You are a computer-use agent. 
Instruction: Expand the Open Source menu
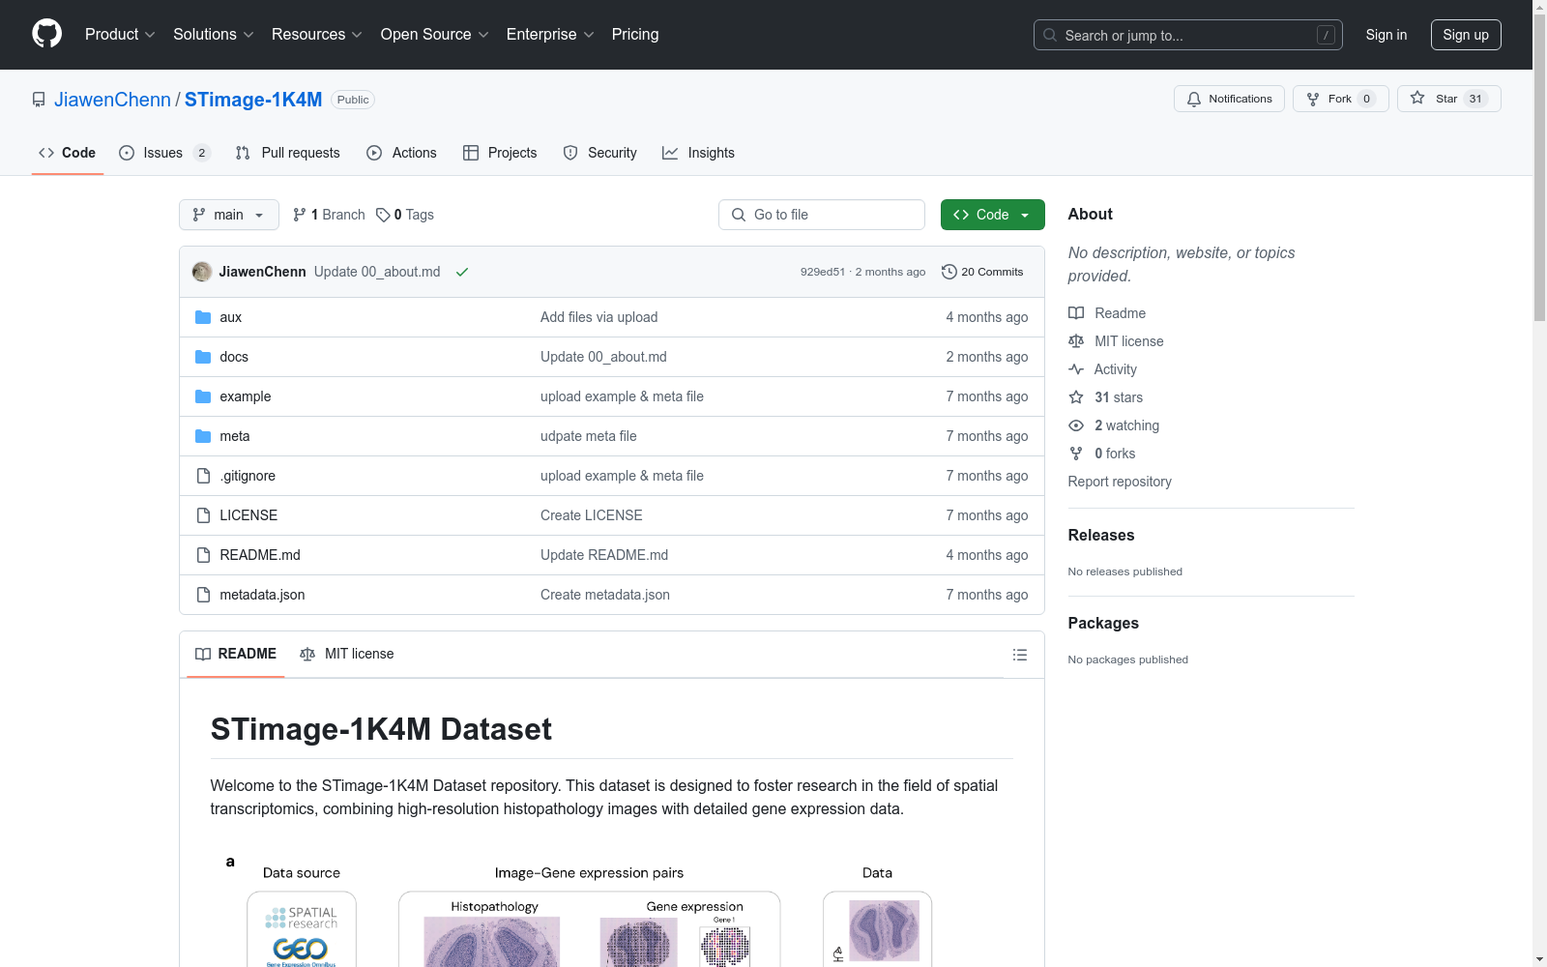click(435, 34)
